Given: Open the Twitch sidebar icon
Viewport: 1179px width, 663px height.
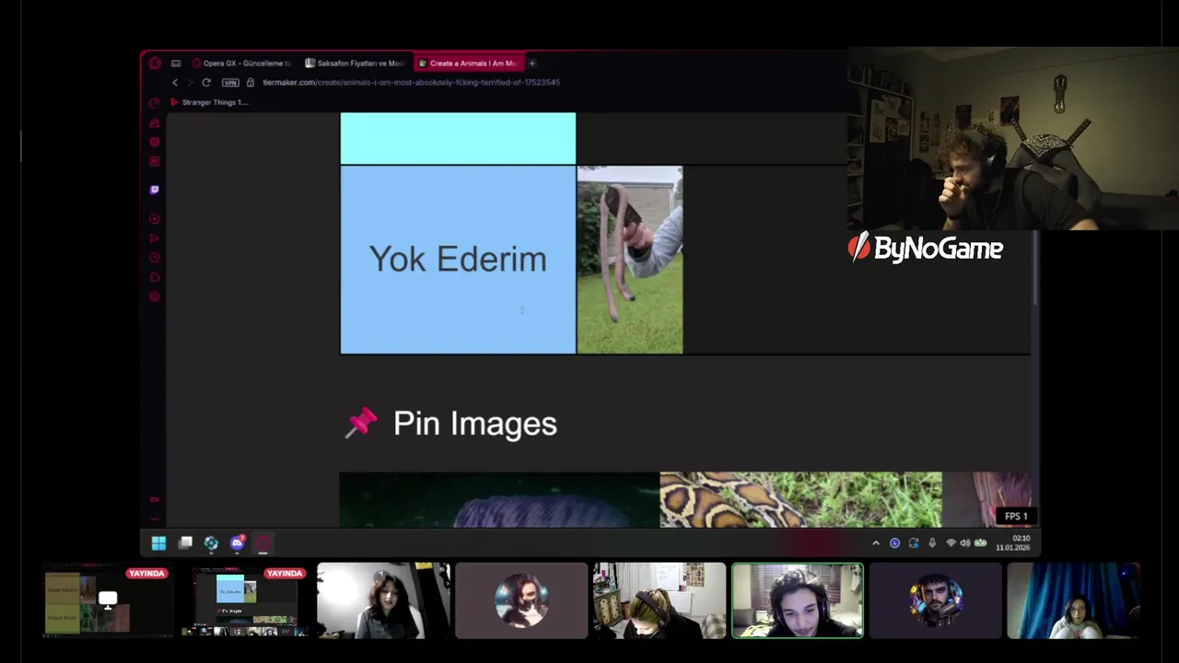Looking at the screenshot, I should [155, 190].
